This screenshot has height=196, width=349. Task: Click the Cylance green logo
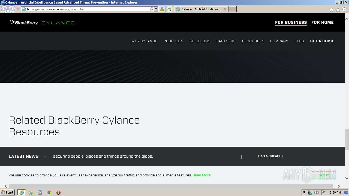(58, 23)
